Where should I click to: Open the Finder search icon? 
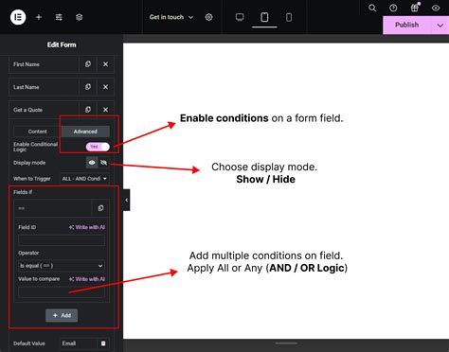(372, 8)
